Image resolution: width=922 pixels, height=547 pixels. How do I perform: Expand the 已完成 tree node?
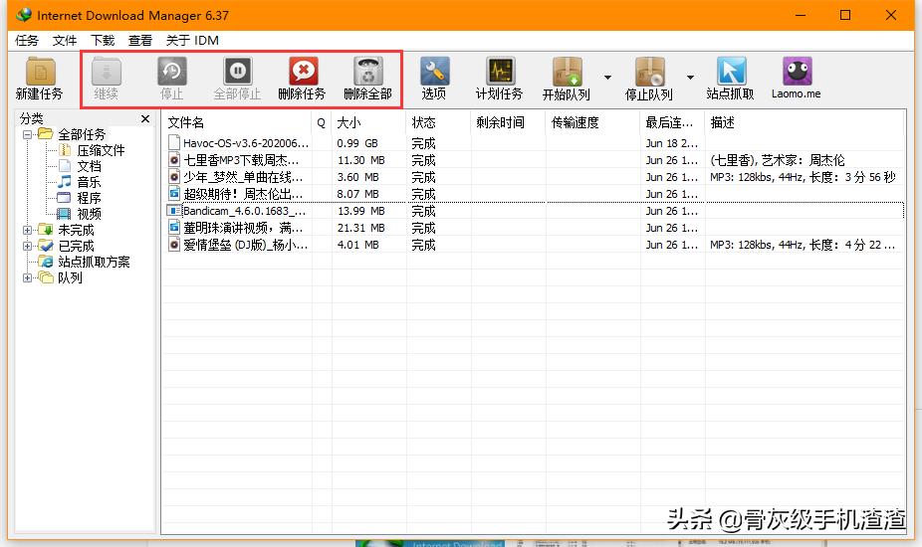(x=27, y=246)
